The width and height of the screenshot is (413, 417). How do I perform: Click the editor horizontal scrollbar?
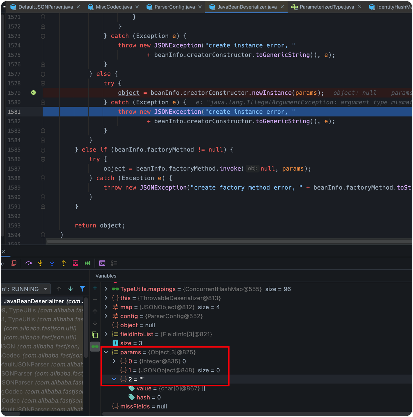[x=229, y=242]
